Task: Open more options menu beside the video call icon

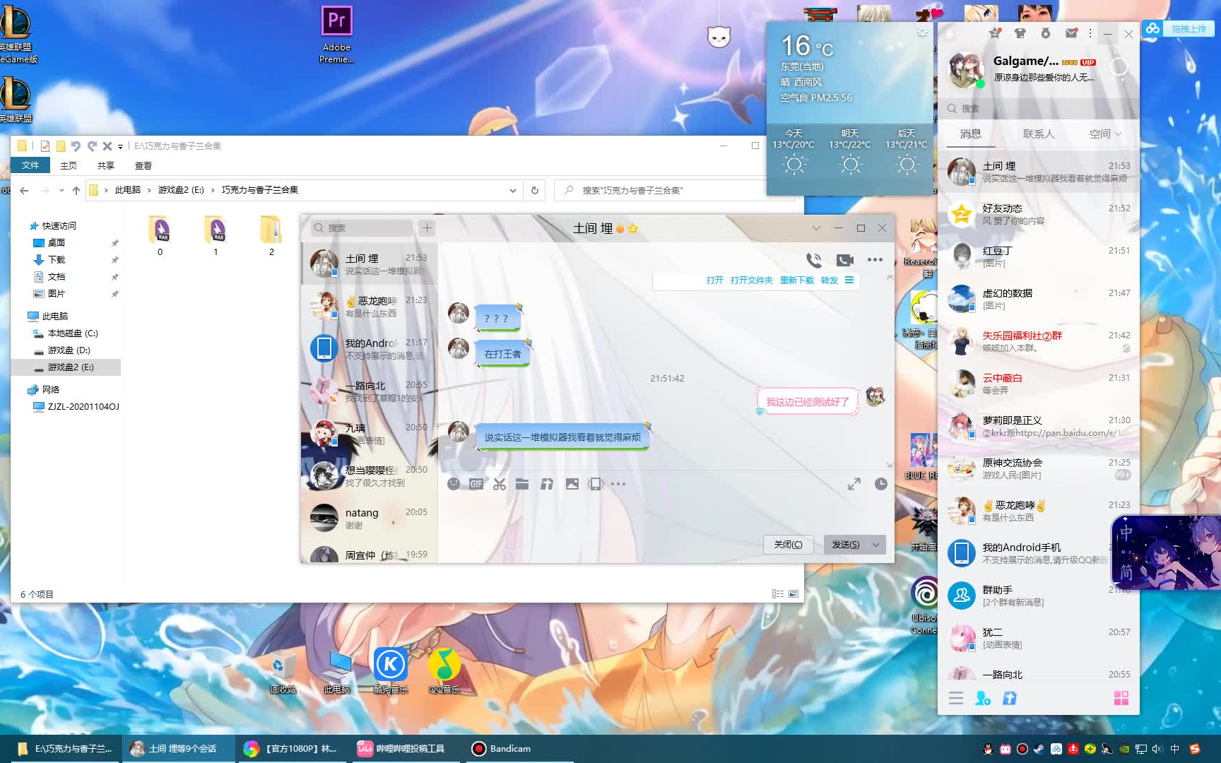Action: 875,260
